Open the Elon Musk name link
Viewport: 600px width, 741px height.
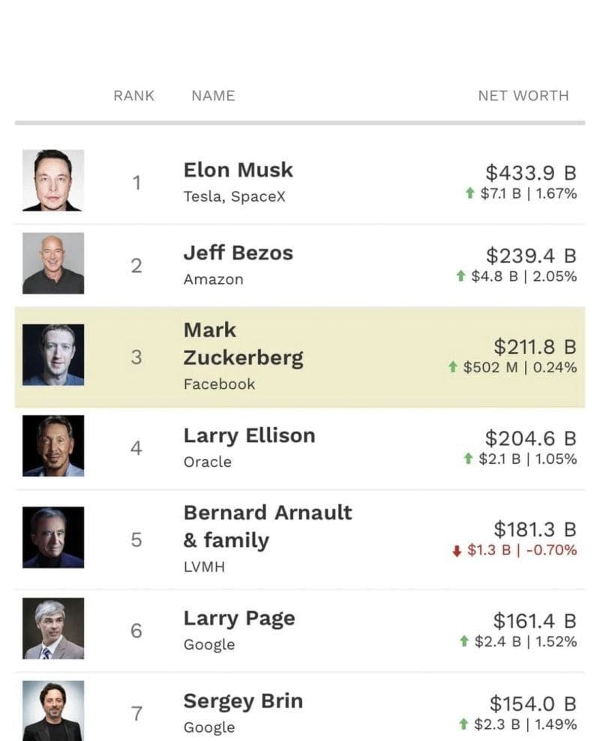(x=238, y=170)
